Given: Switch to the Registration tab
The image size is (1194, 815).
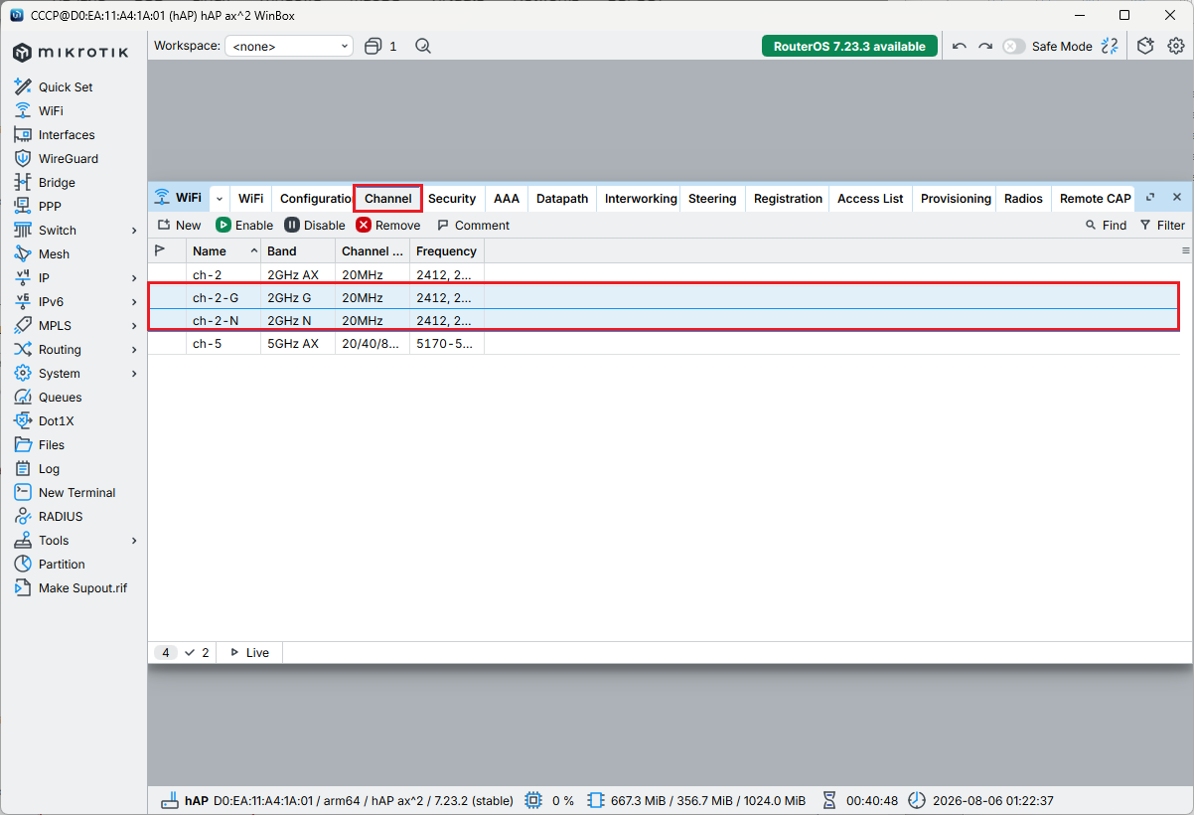Looking at the screenshot, I should coord(788,199).
